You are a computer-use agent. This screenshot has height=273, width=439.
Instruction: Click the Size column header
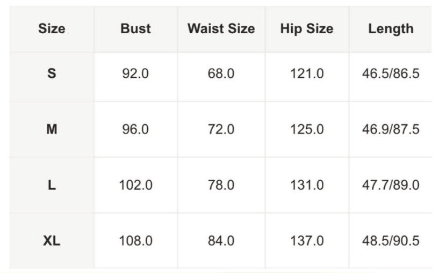tap(52, 29)
